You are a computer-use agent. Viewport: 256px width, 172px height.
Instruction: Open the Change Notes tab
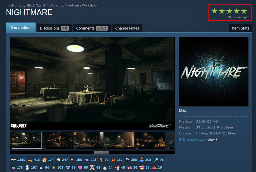pos(127,28)
